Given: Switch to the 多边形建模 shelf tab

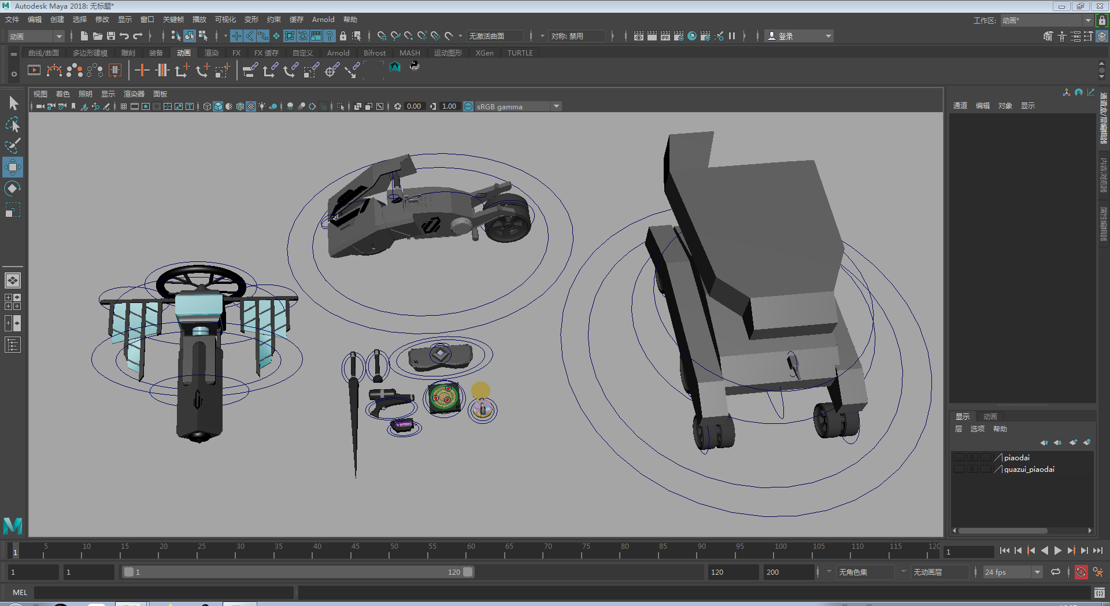Looking at the screenshot, I should [90, 53].
